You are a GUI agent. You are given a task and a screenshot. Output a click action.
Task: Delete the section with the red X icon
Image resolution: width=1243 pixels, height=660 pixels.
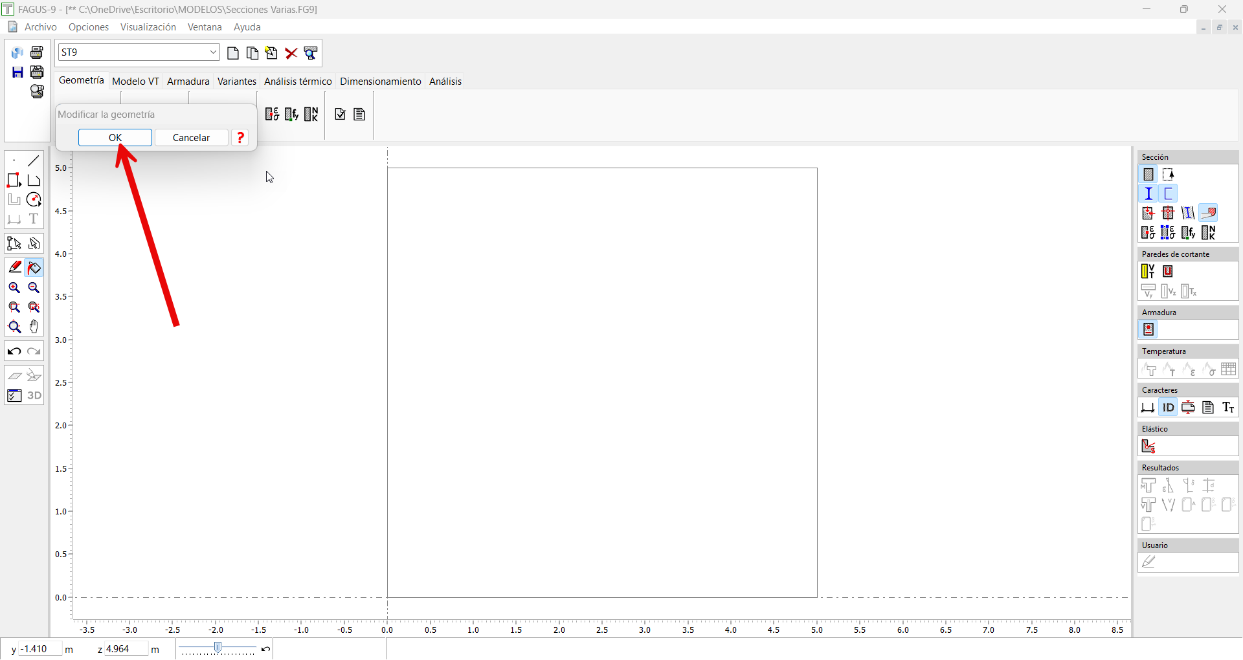[x=291, y=53]
